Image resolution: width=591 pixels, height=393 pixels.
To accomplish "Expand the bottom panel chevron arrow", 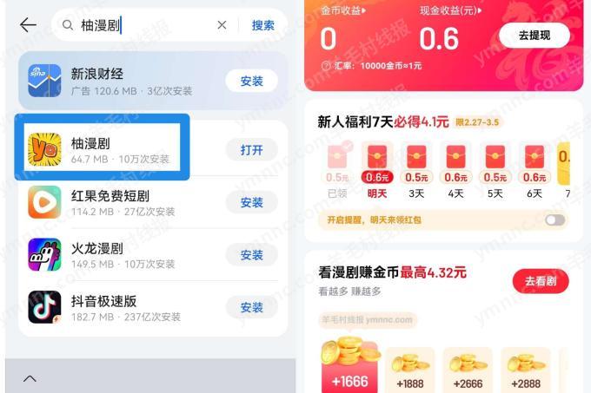I will [x=30, y=378].
